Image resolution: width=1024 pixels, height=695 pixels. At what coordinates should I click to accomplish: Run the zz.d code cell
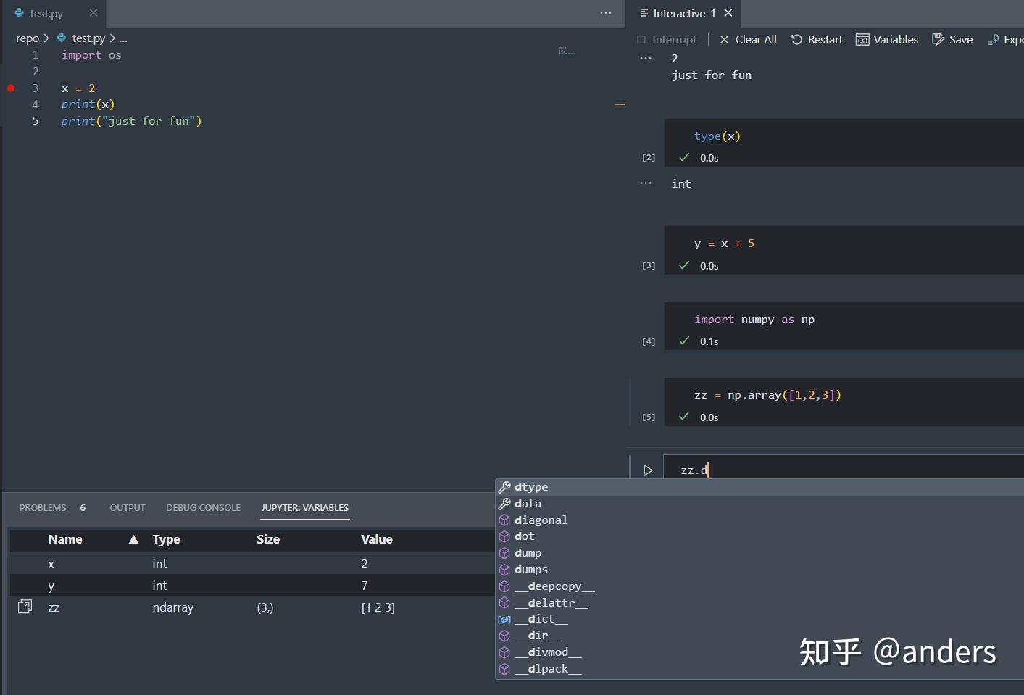(x=648, y=470)
